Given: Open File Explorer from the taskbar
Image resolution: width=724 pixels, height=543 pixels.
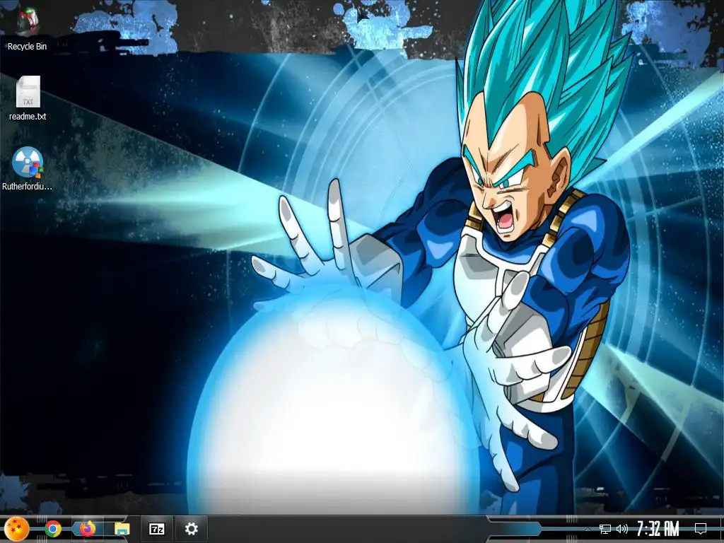Looking at the screenshot, I should coord(122,529).
